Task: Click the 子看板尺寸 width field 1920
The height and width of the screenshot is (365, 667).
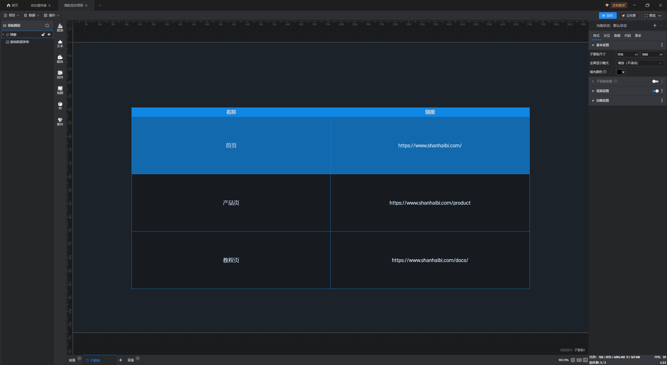Action: point(625,54)
